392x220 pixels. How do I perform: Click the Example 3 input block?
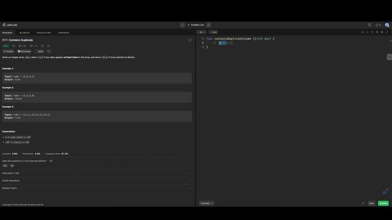97,116
